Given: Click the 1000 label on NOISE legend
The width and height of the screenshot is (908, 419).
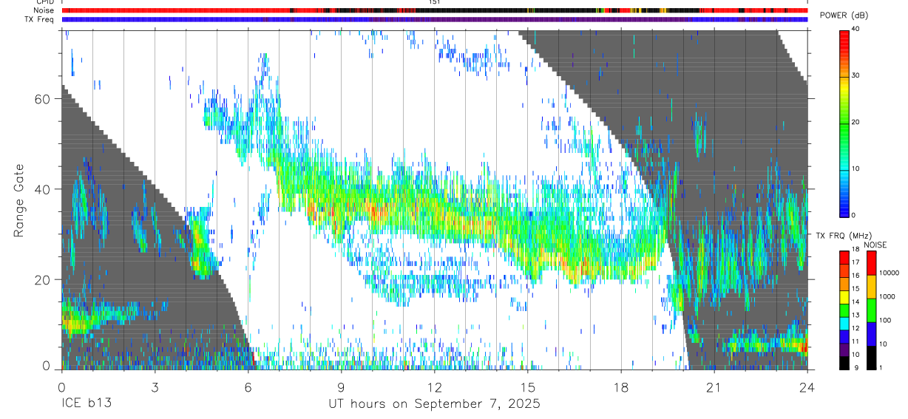Looking at the screenshot, I should coord(887,296).
